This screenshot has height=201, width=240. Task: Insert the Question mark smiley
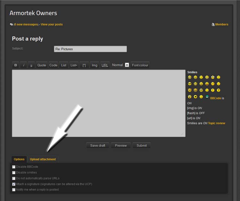(x=219, y=90)
